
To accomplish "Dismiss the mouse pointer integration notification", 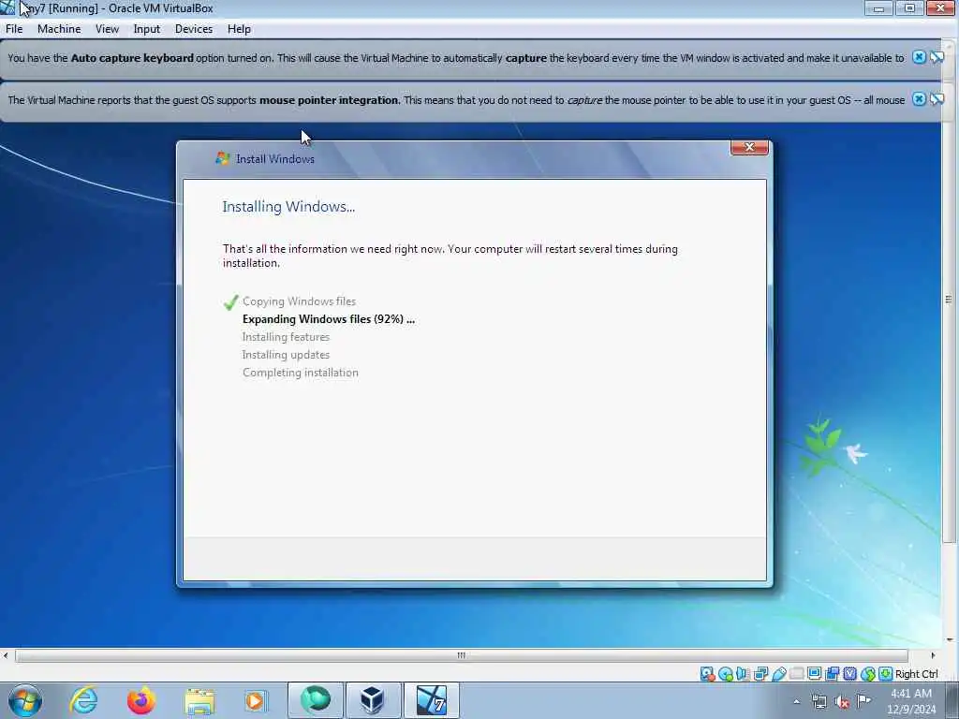I will [919, 99].
